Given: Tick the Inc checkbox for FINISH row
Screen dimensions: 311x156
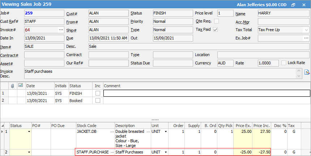Looking at the screenshot, I should (98, 93).
